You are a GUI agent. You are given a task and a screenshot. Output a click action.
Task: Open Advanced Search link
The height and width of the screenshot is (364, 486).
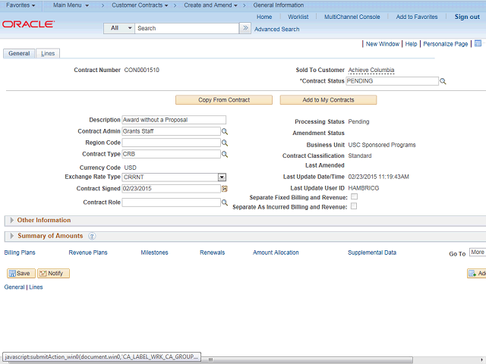point(276,29)
